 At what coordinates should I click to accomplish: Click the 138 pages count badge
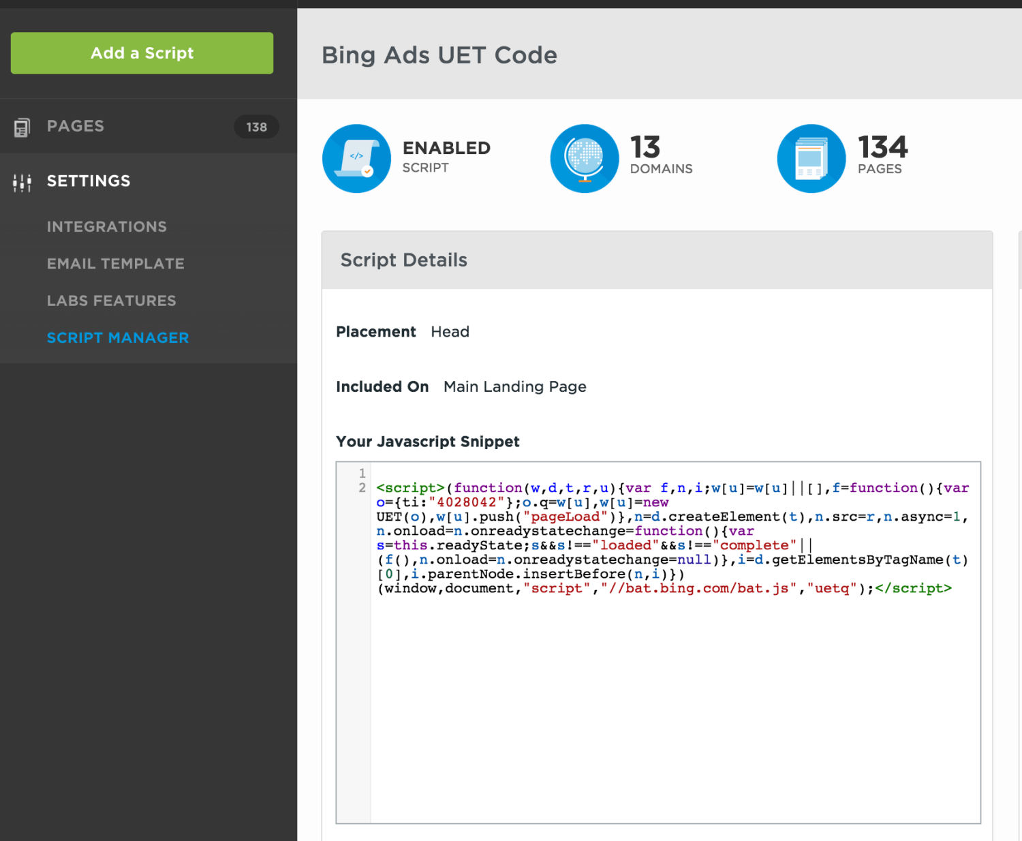(x=256, y=127)
